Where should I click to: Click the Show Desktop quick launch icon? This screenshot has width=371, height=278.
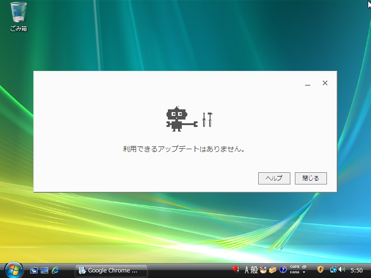[44, 270]
